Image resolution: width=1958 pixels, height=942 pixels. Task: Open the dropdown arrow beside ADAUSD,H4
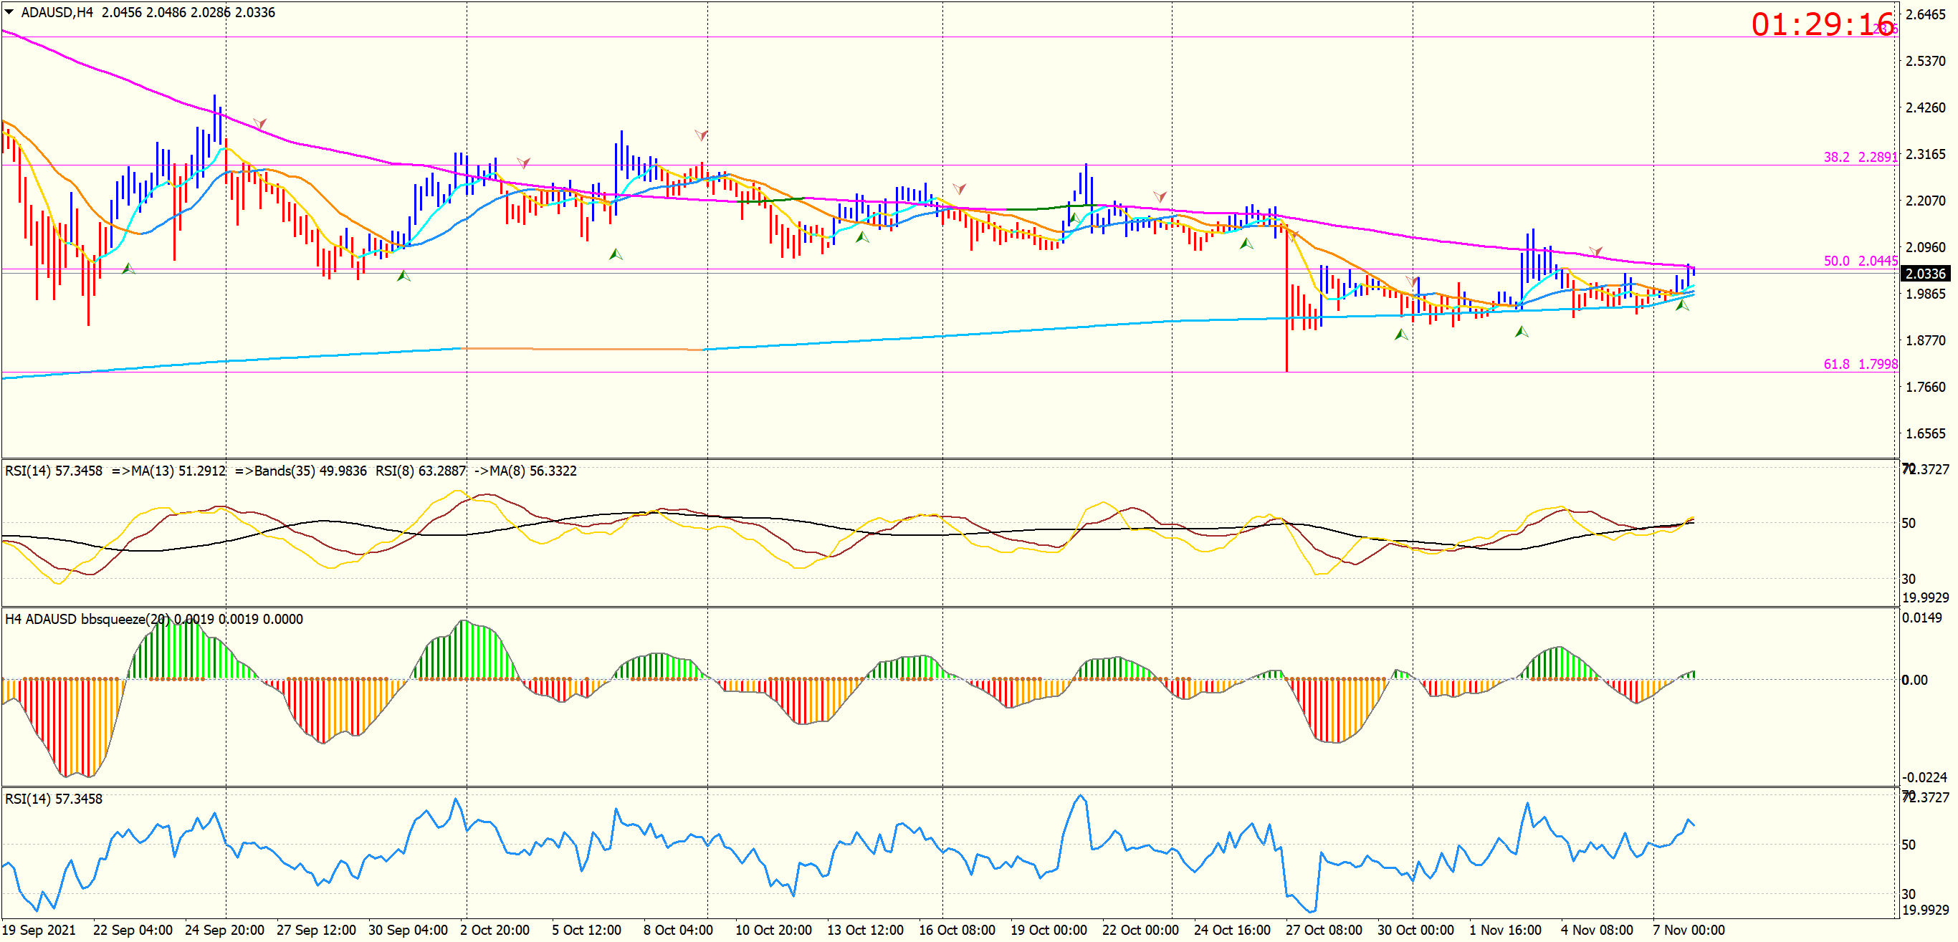(9, 12)
